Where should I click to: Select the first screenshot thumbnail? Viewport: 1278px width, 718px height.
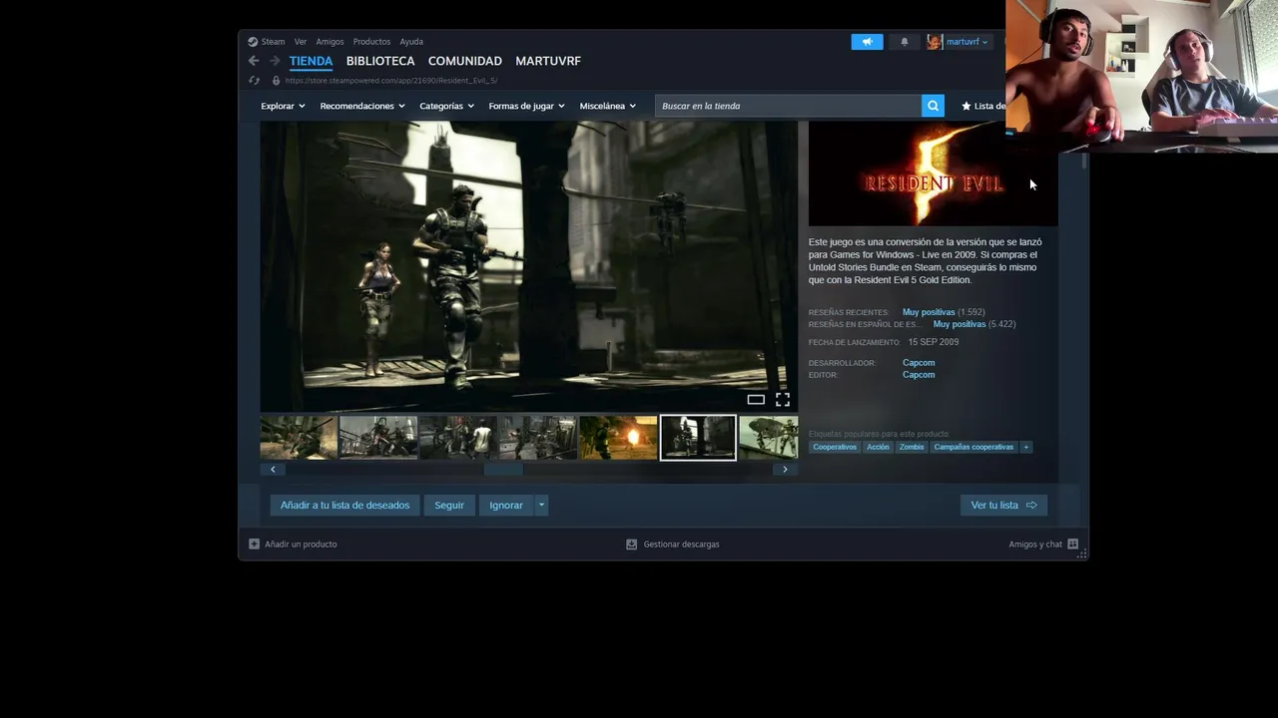(299, 438)
